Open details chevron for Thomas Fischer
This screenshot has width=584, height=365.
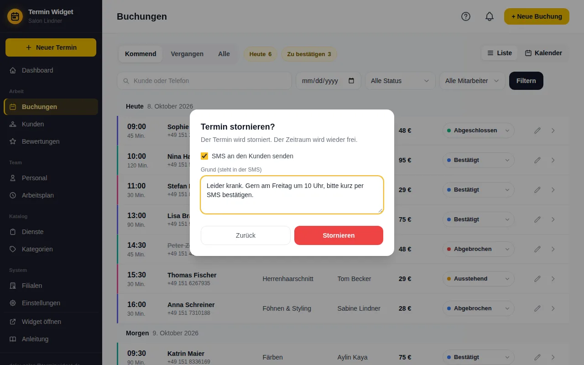pos(553,279)
